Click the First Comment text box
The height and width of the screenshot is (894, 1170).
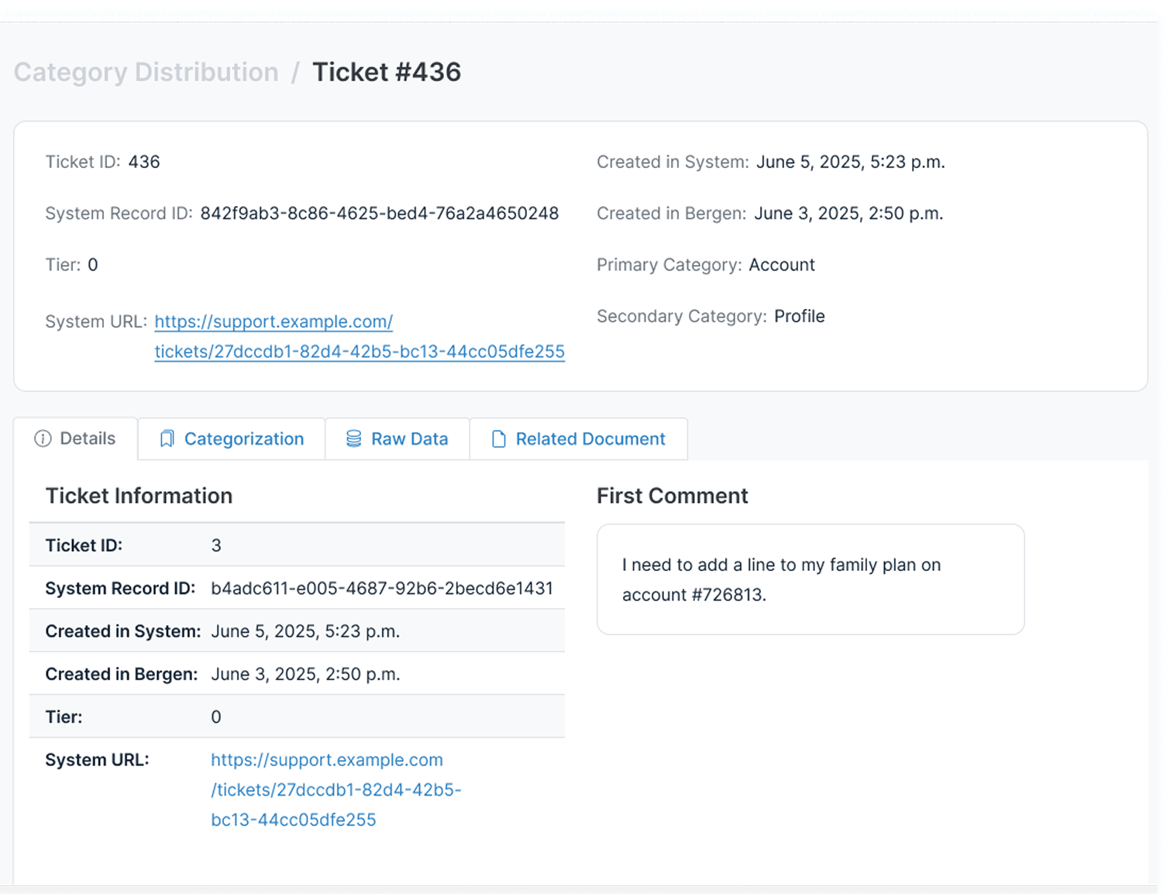(x=810, y=579)
